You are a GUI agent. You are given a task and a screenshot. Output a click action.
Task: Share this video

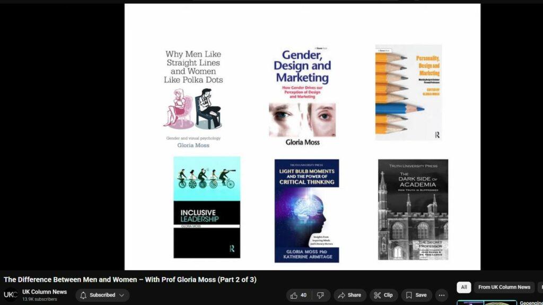click(x=350, y=295)
